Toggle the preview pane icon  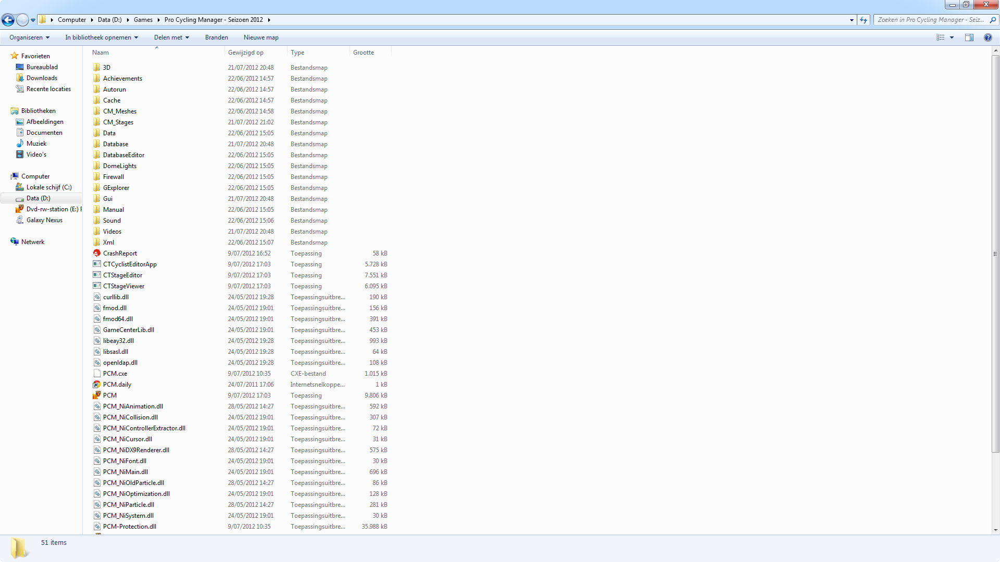(x=969, y=37)
